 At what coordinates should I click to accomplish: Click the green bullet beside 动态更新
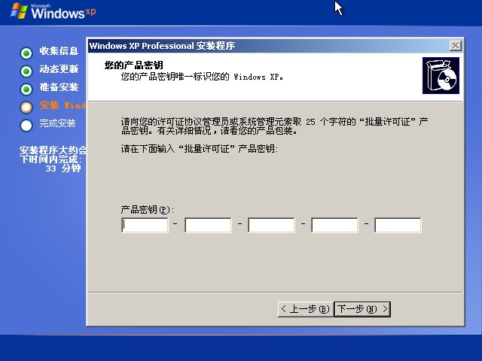point(26,71)
